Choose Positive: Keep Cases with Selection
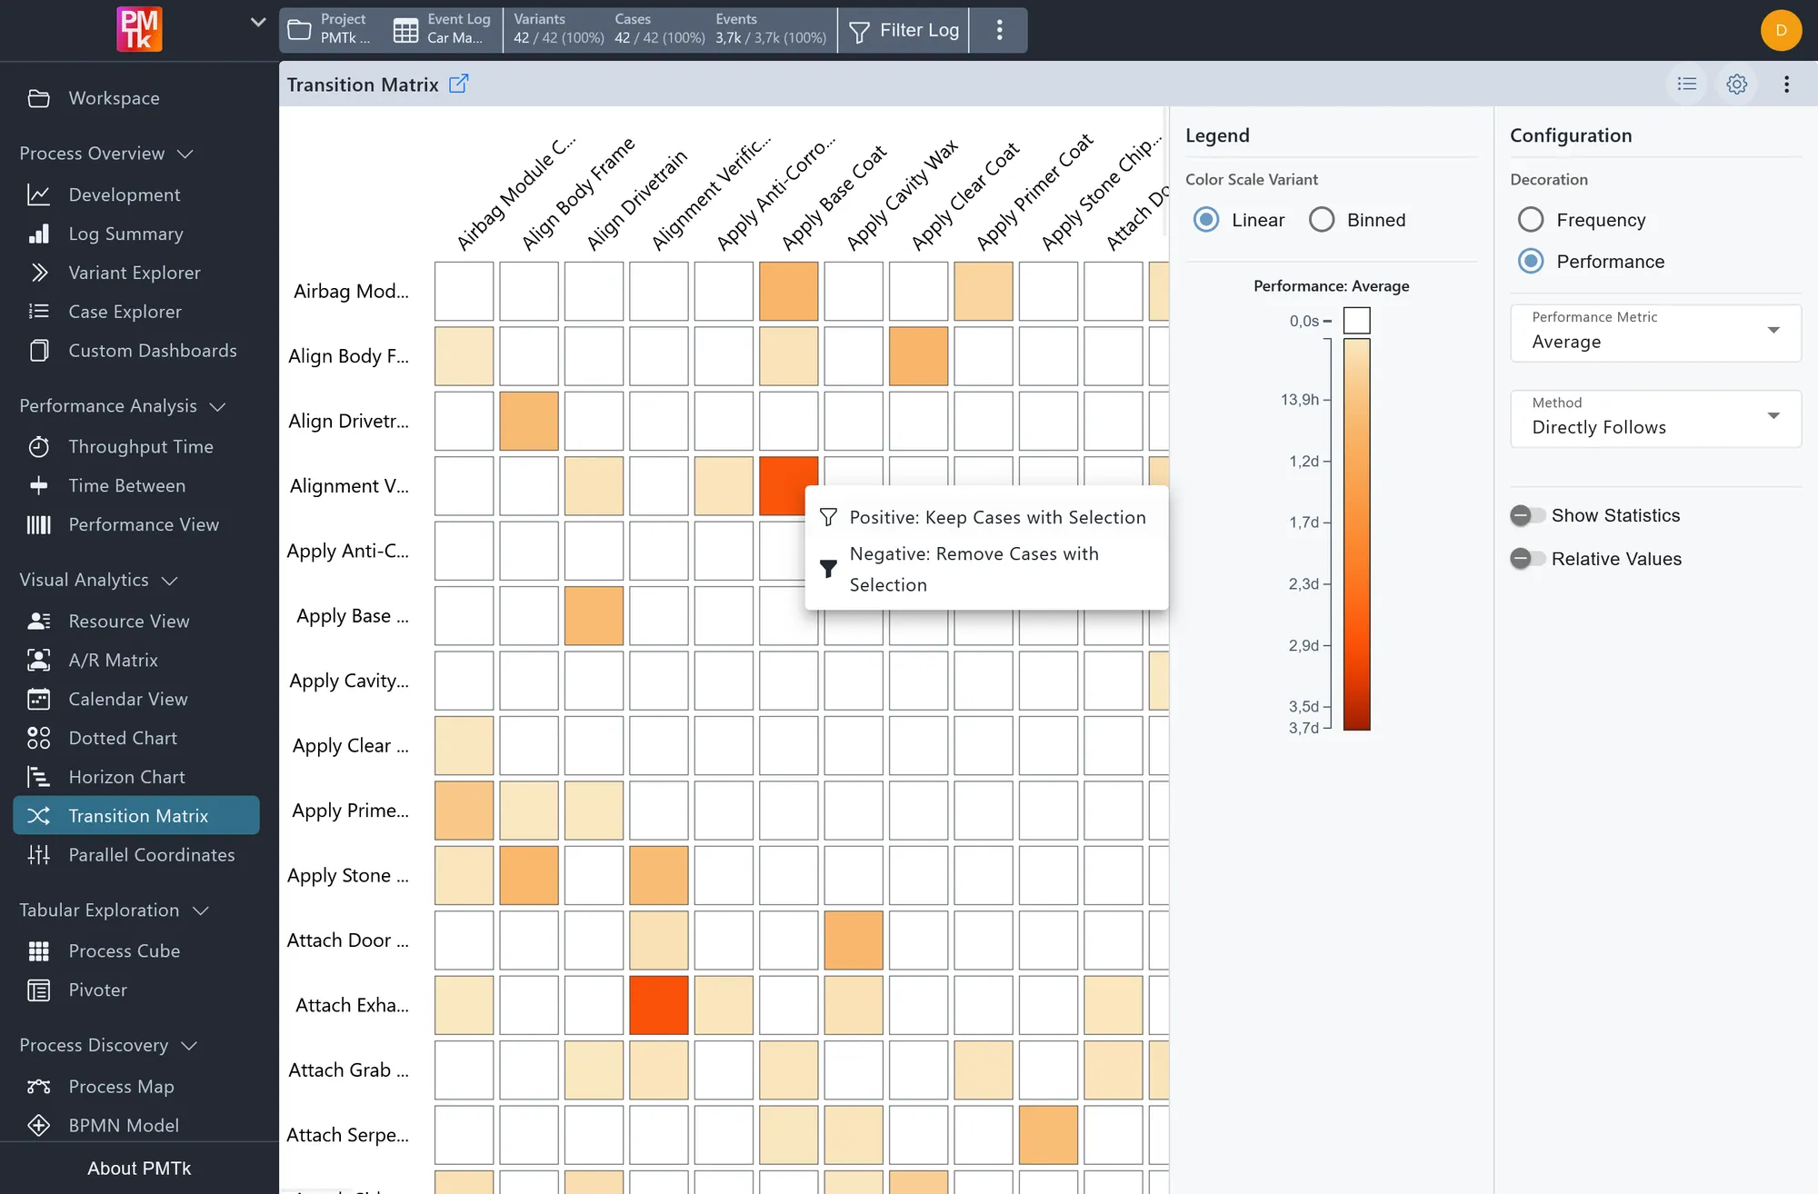This screenshot has width=1818, height=1194. click(986, 517)
